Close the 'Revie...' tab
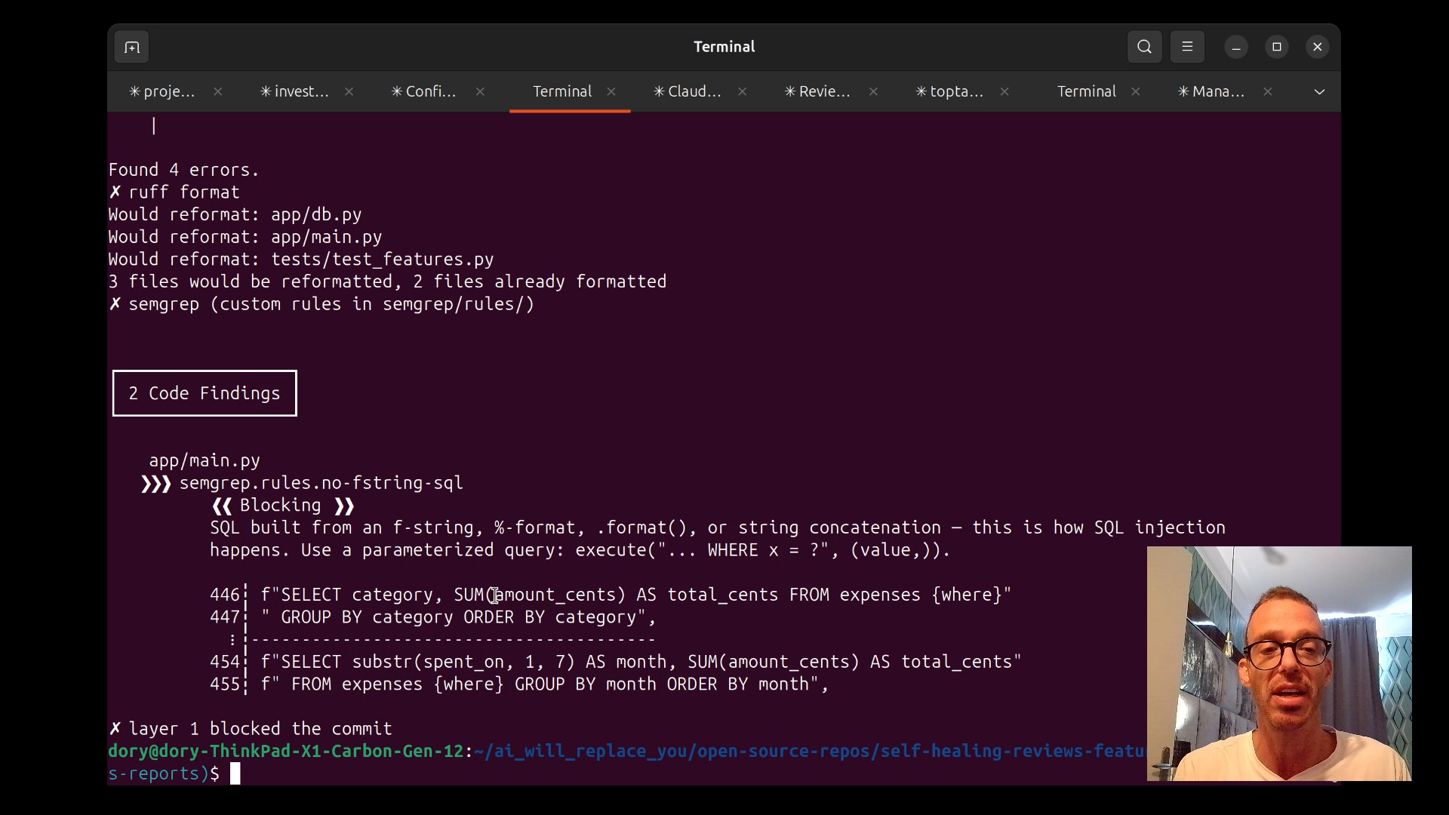The image size is (1449, 815). [x=873, y=91]
